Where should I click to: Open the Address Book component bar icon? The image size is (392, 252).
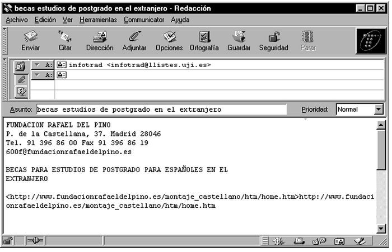[339, 241]
